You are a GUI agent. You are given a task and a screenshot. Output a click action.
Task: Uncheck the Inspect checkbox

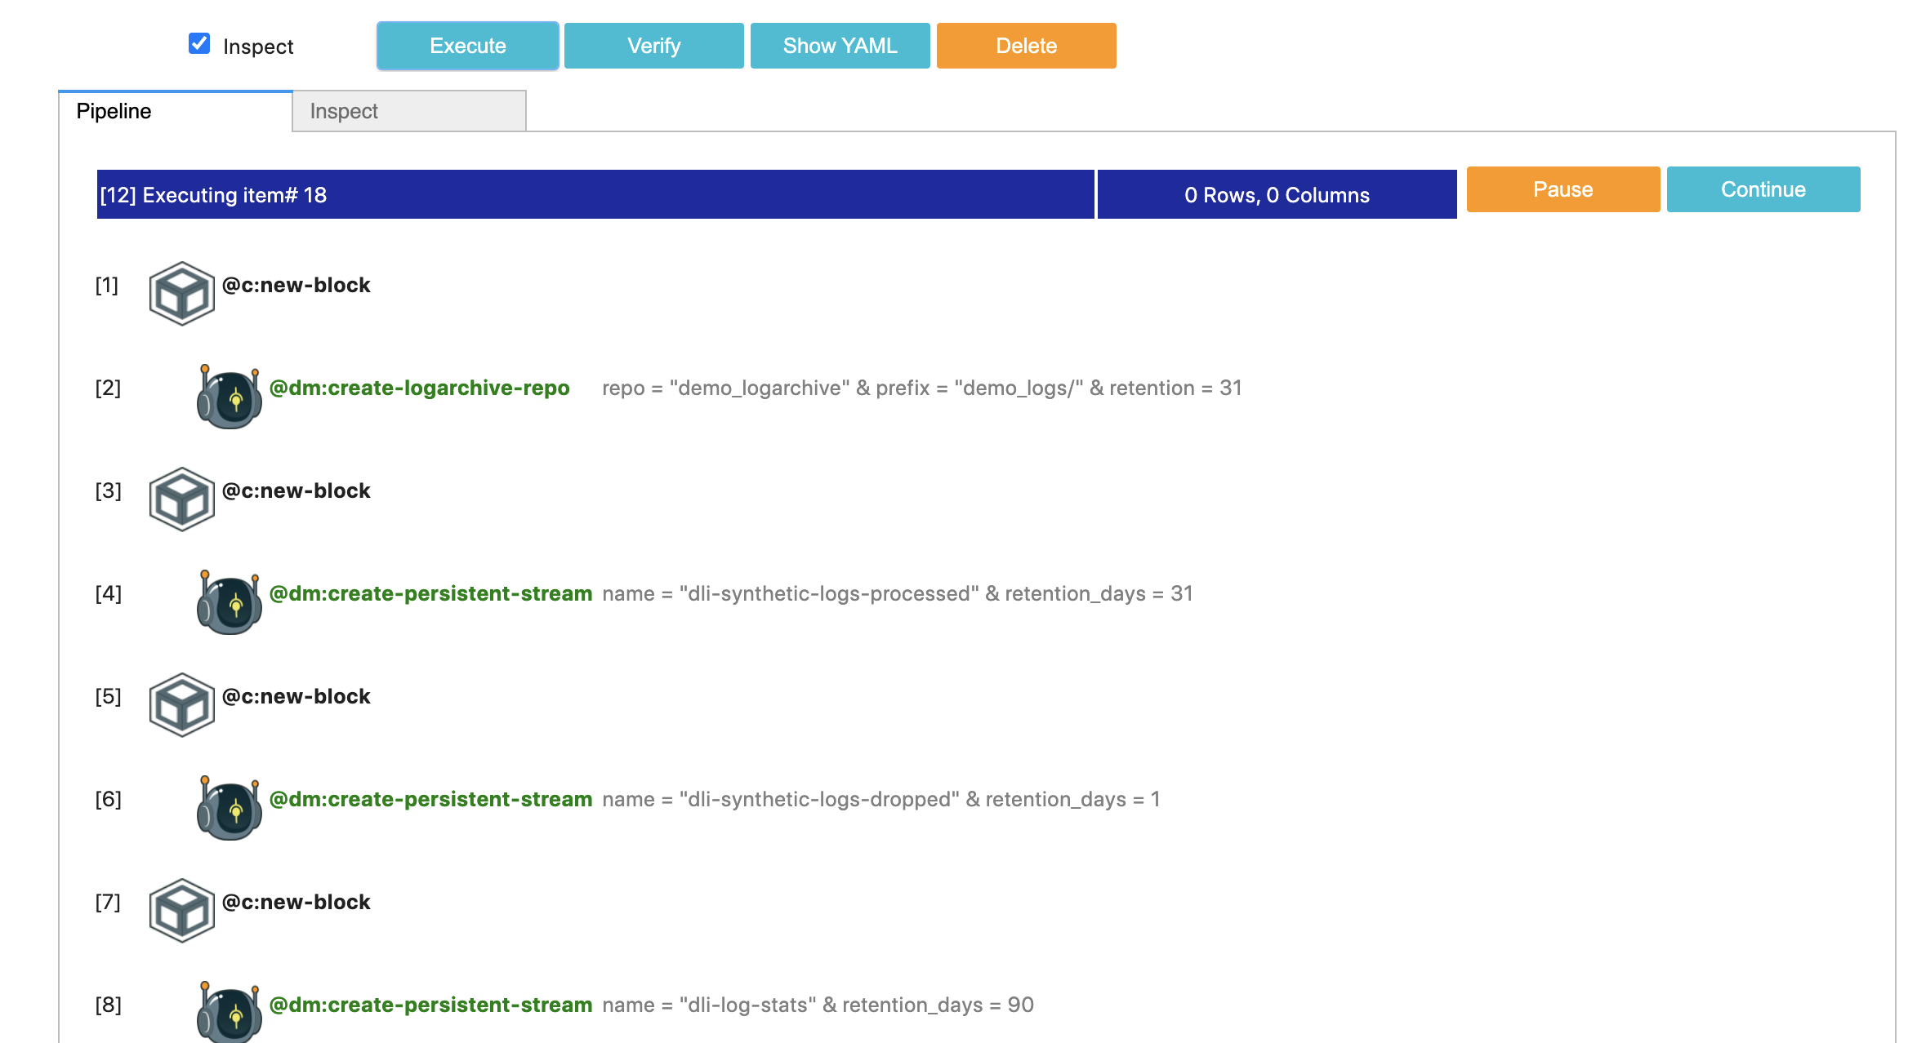(199, 43)
